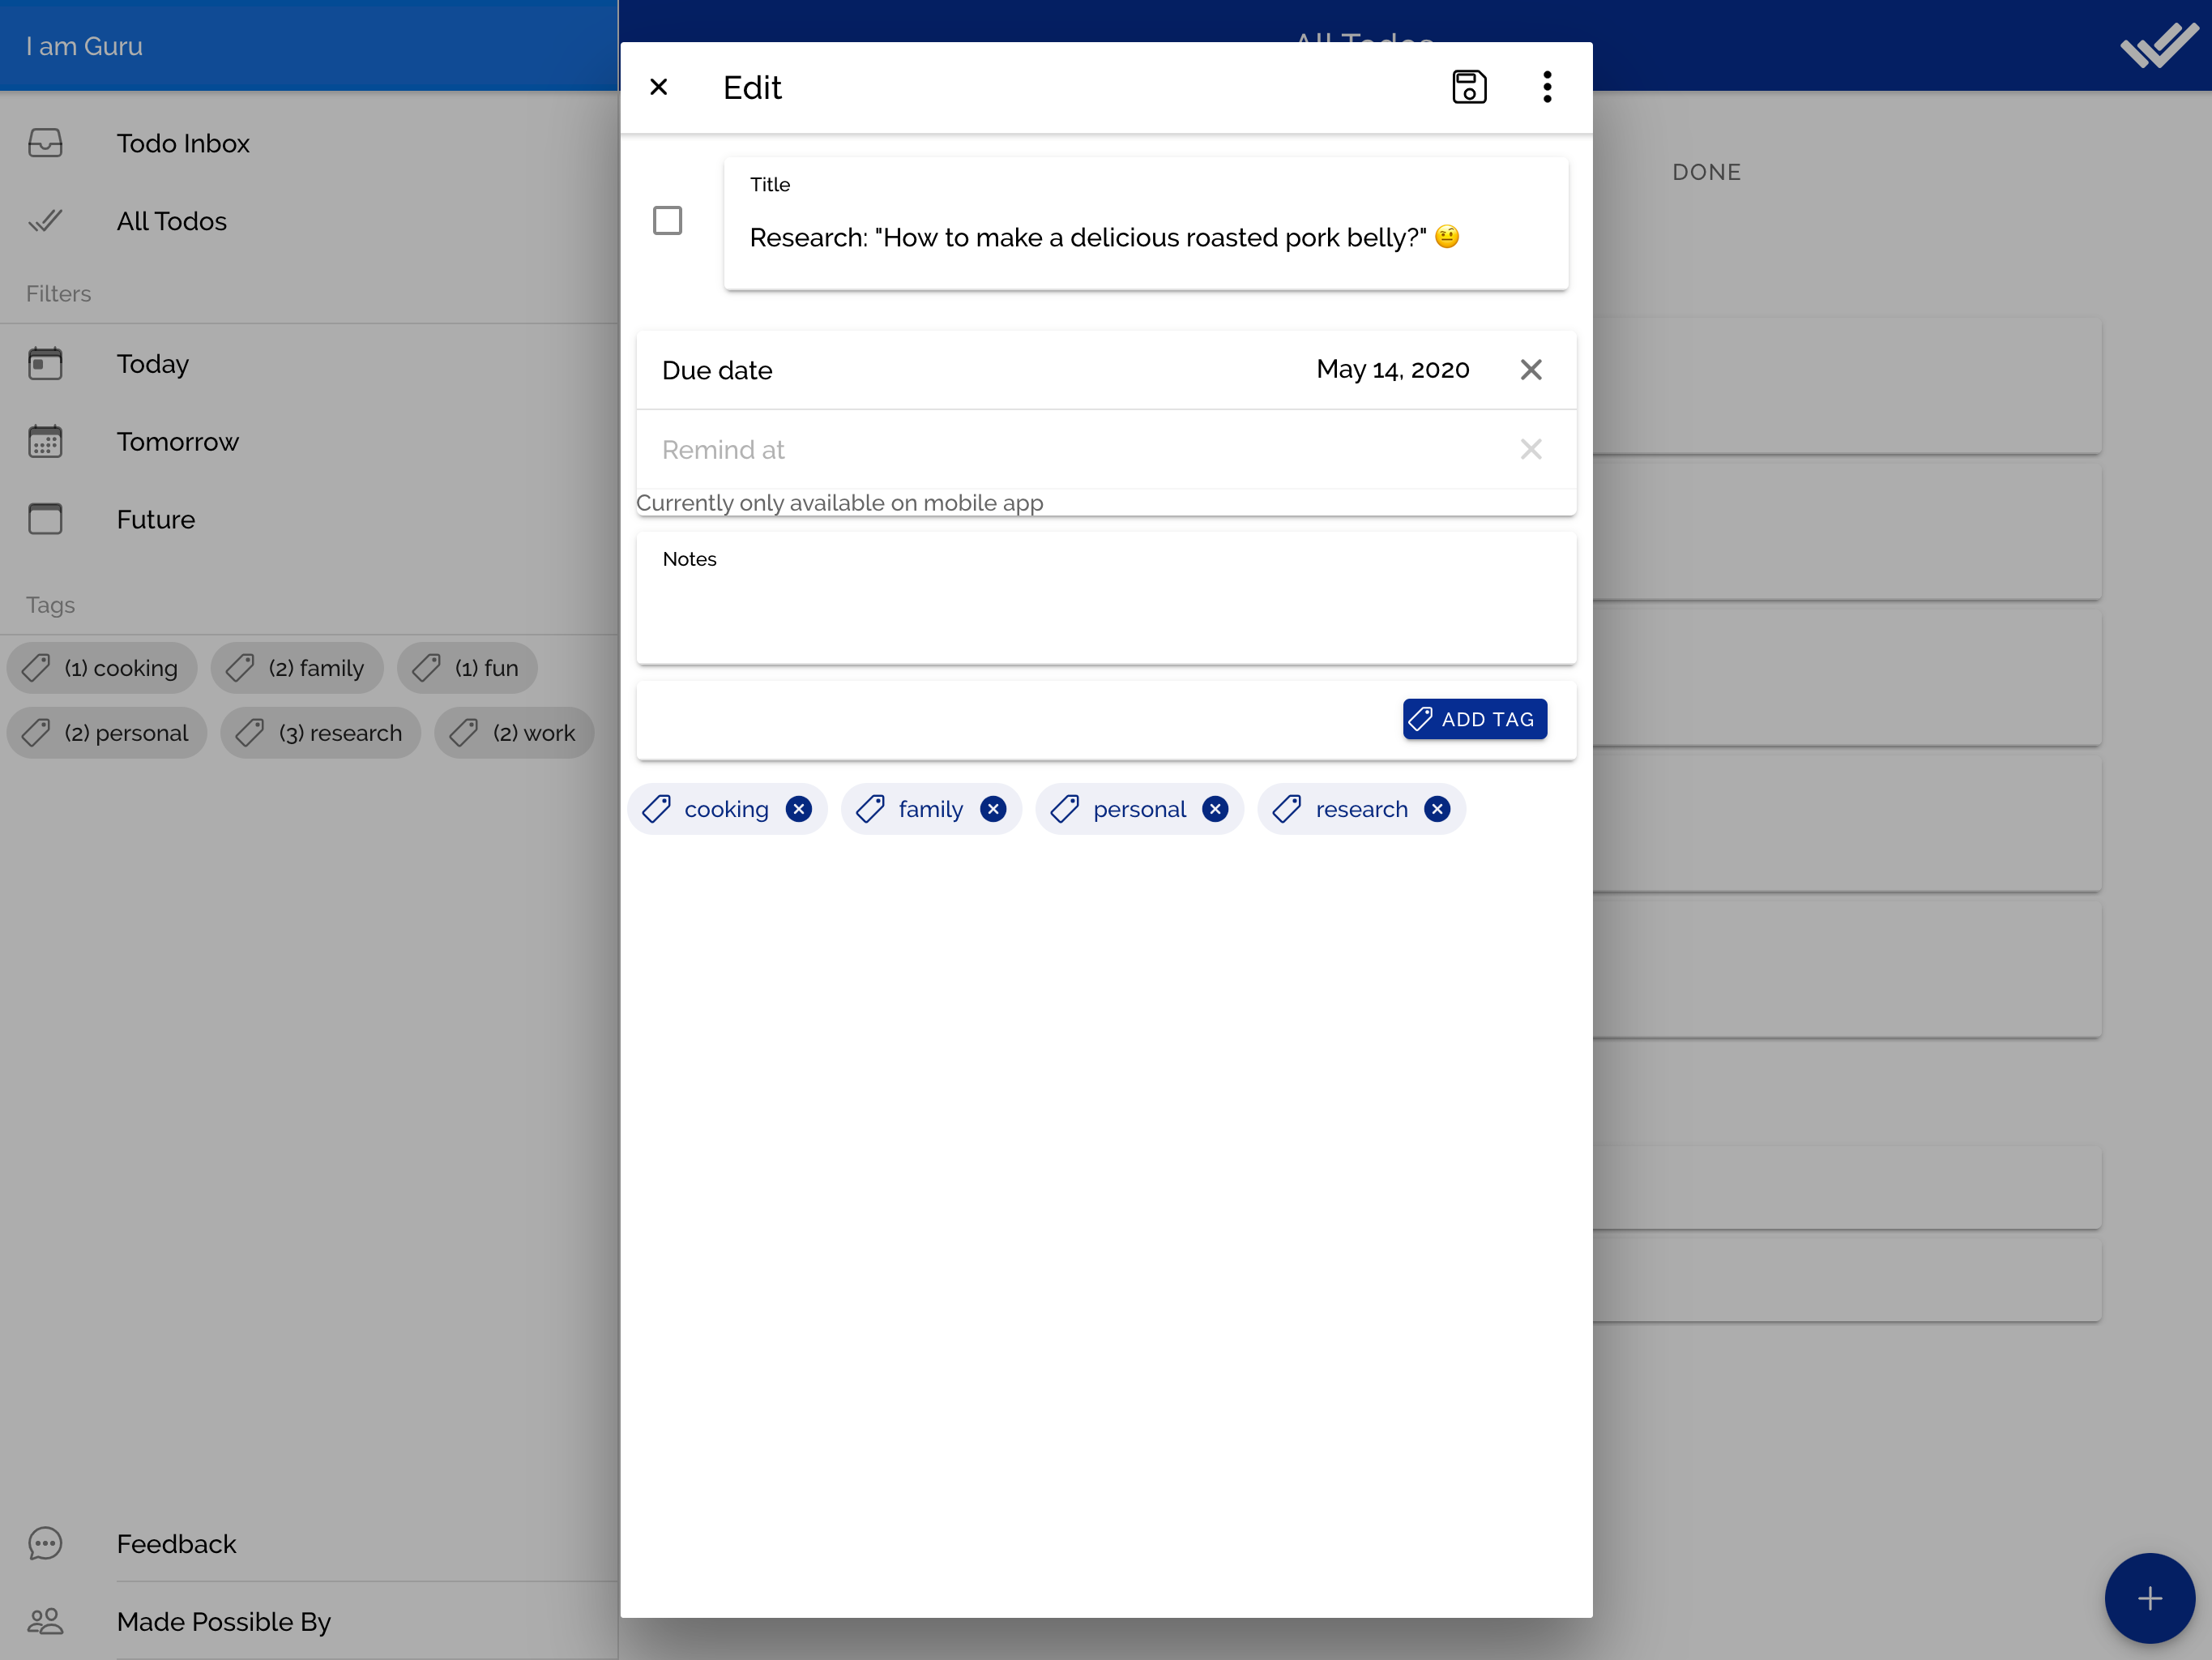Open Todo Inbox in sidebar
The height and width of the screenshot is (1660, 2212).
[x=183, y=143]
